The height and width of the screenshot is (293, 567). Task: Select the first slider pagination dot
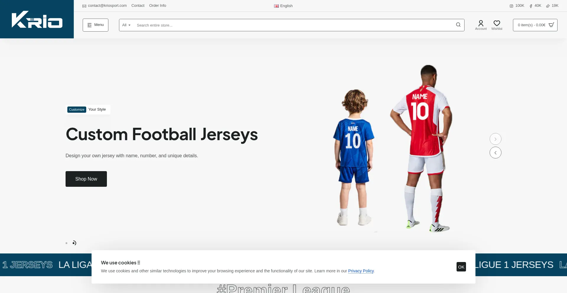pyautogui.click(x=66, y=243)
